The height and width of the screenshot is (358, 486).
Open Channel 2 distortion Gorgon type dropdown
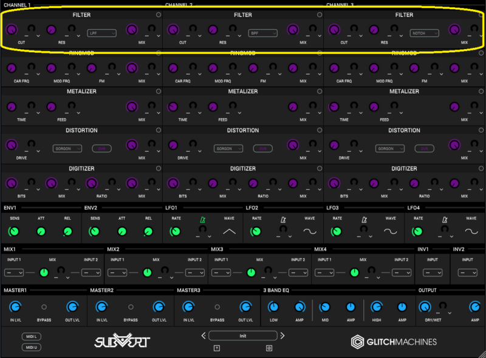228,148
